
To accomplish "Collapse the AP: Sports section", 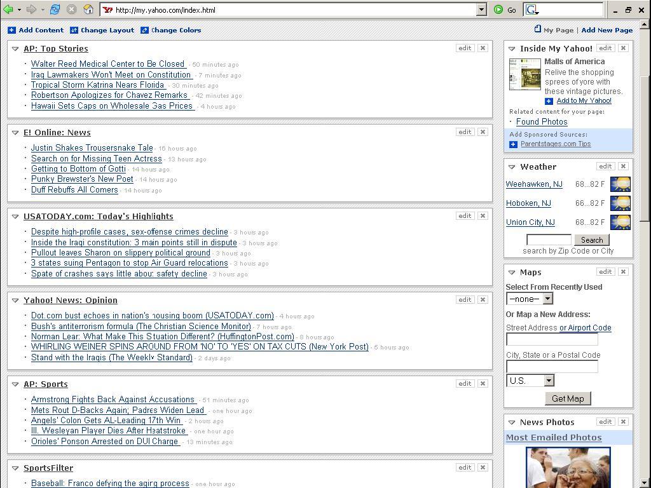I will (x=15, y=384).
